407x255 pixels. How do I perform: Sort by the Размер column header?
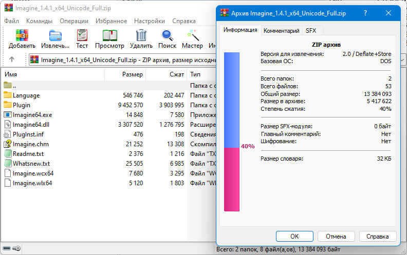(x=125, y=74)
